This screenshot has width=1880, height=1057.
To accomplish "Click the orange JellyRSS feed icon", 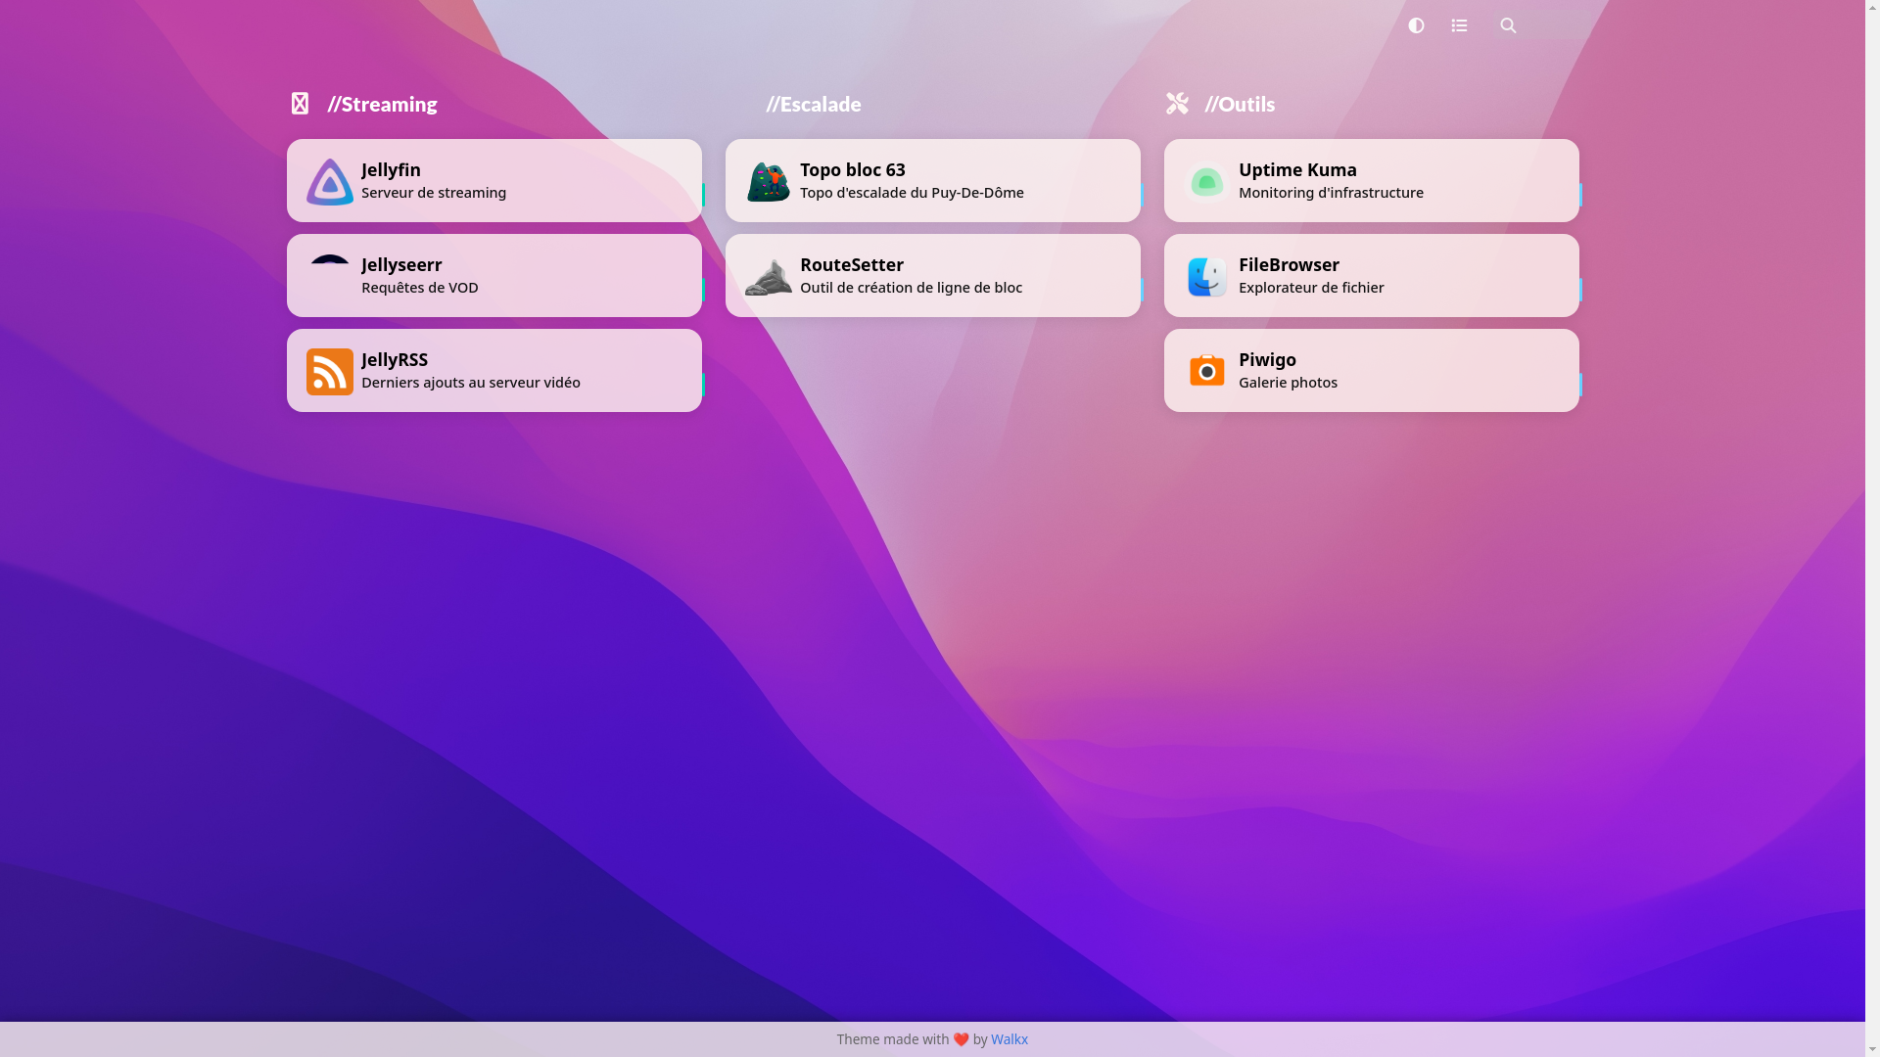I will 330,372.
